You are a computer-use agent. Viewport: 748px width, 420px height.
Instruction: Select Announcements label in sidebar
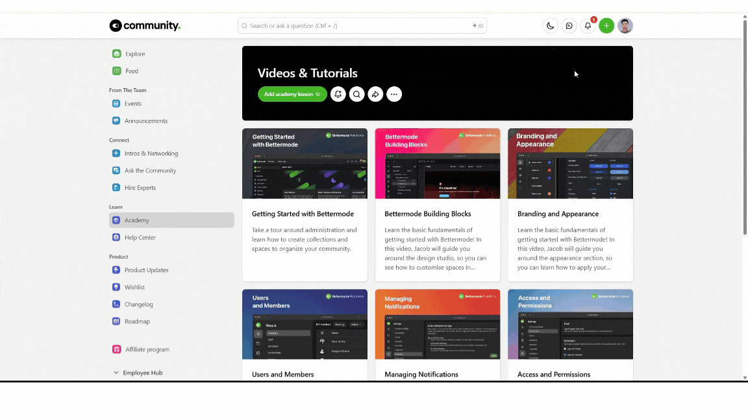[146, 121]
